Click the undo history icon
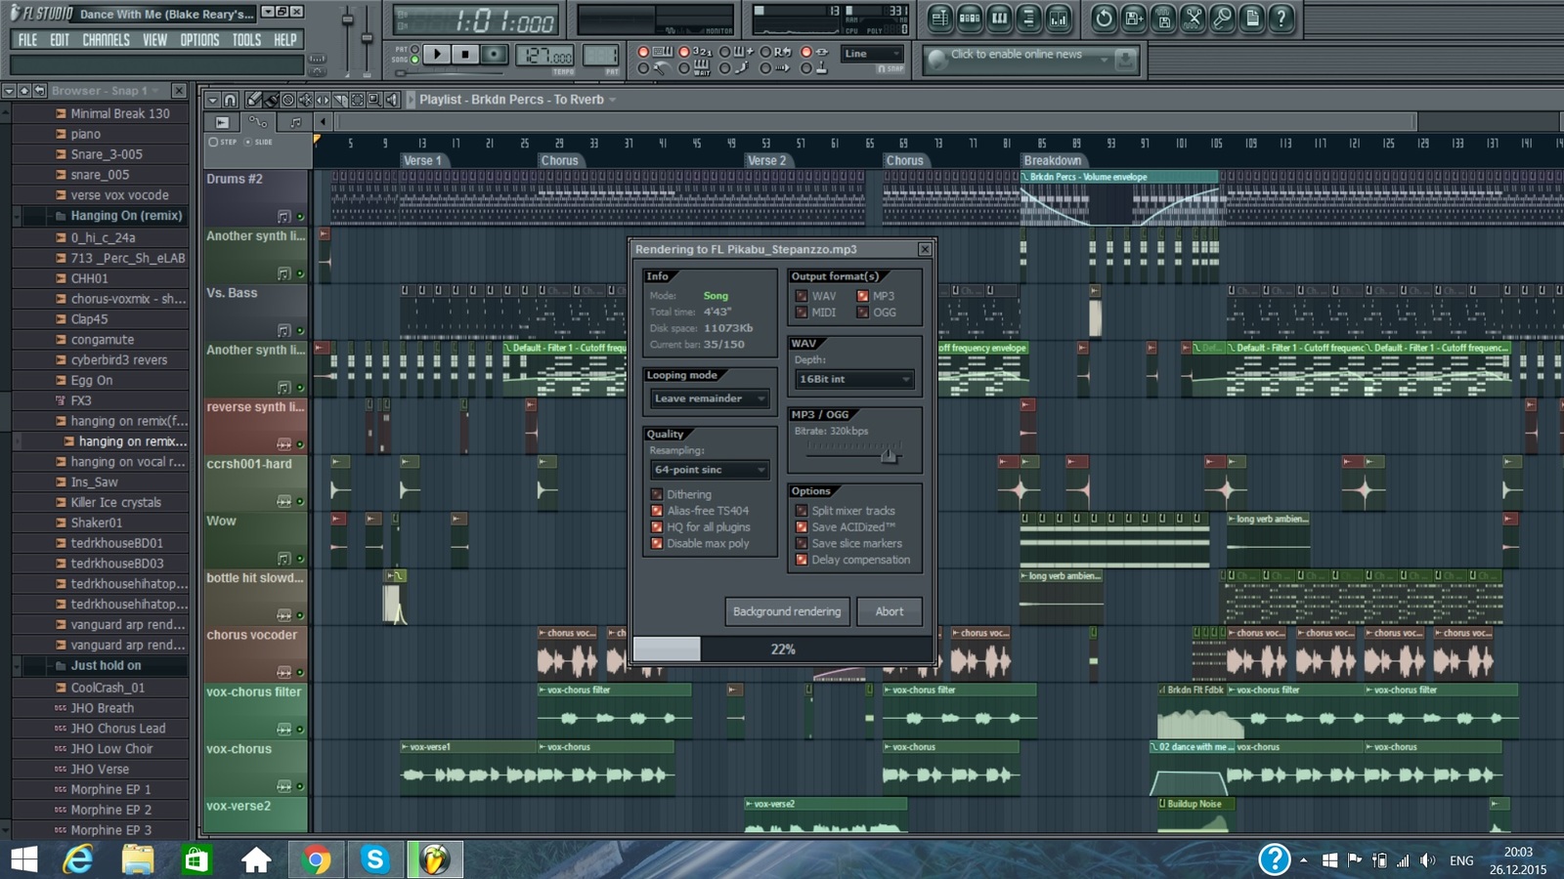1564x879 pixels. pyautogui.click(x=1104, y=19)
